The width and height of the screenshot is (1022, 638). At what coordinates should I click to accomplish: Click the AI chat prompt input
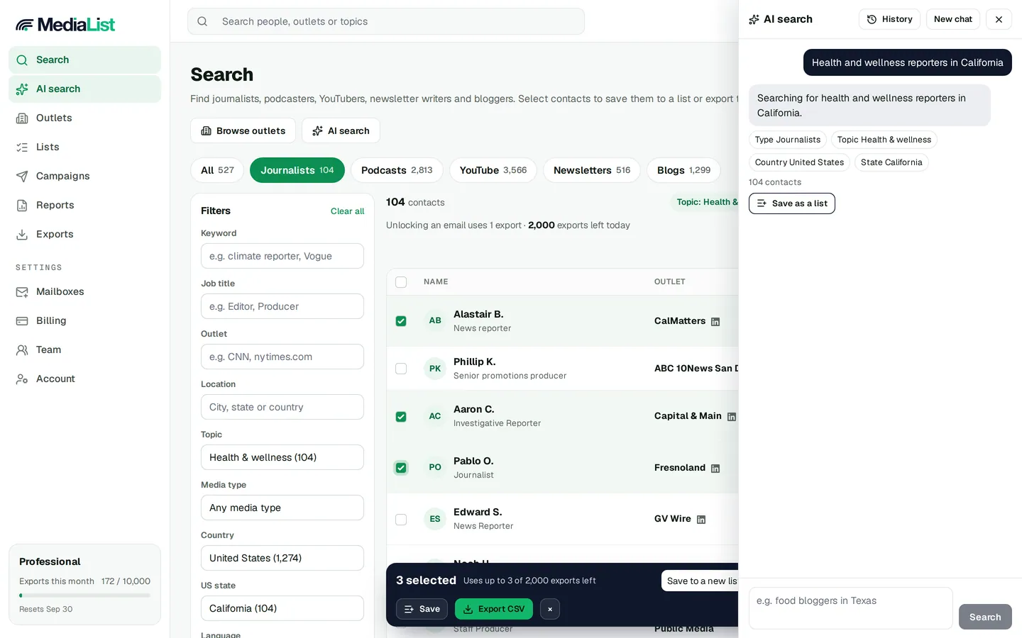[850, 608]
